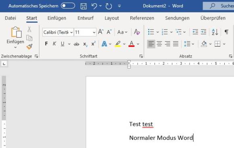This screenshot has width=234, height=148.
Task: Decrease paragraph indent
Action: click(x=195, y=32)
